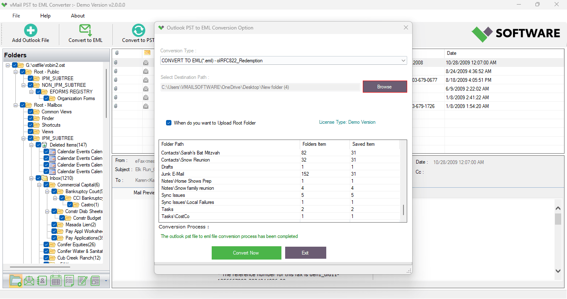
Task: Uncheck the Root - Public checkbox
Action: point(23,72)
